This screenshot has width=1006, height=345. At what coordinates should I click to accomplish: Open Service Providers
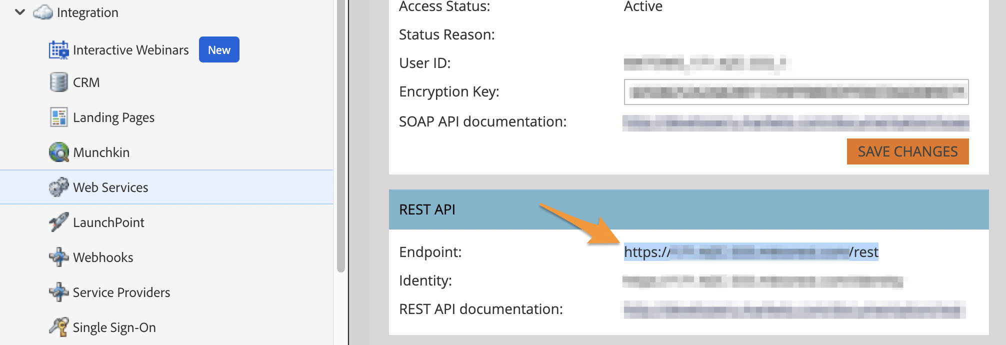(x=121, y=292)
